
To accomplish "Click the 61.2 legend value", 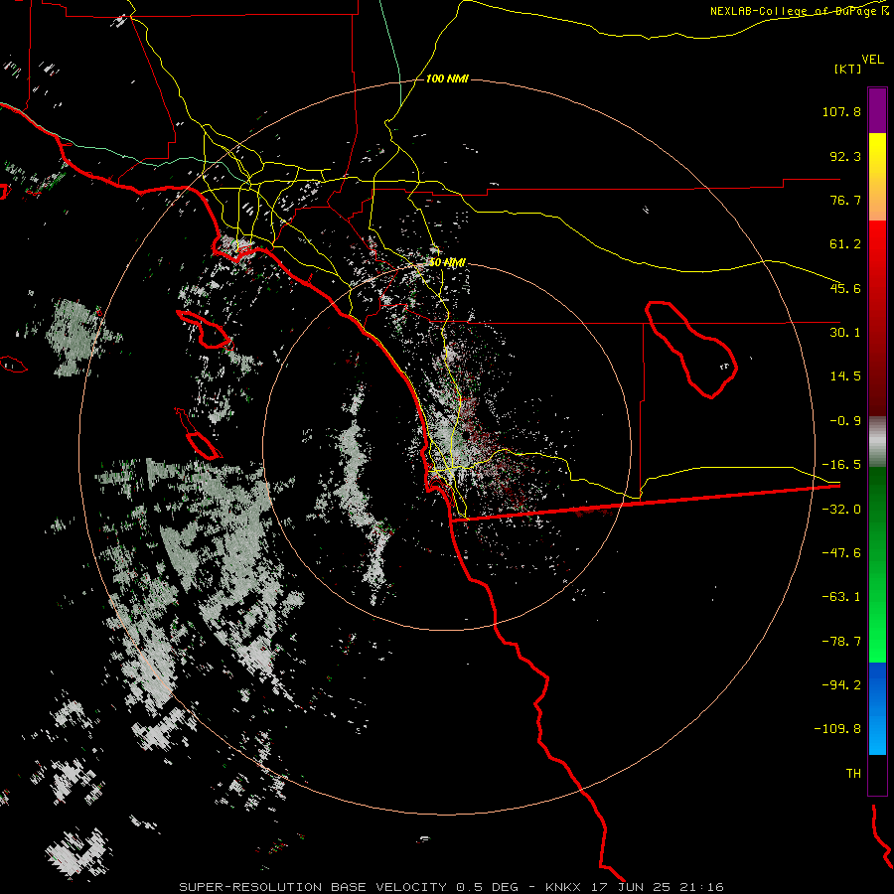I will coord(845,244).
